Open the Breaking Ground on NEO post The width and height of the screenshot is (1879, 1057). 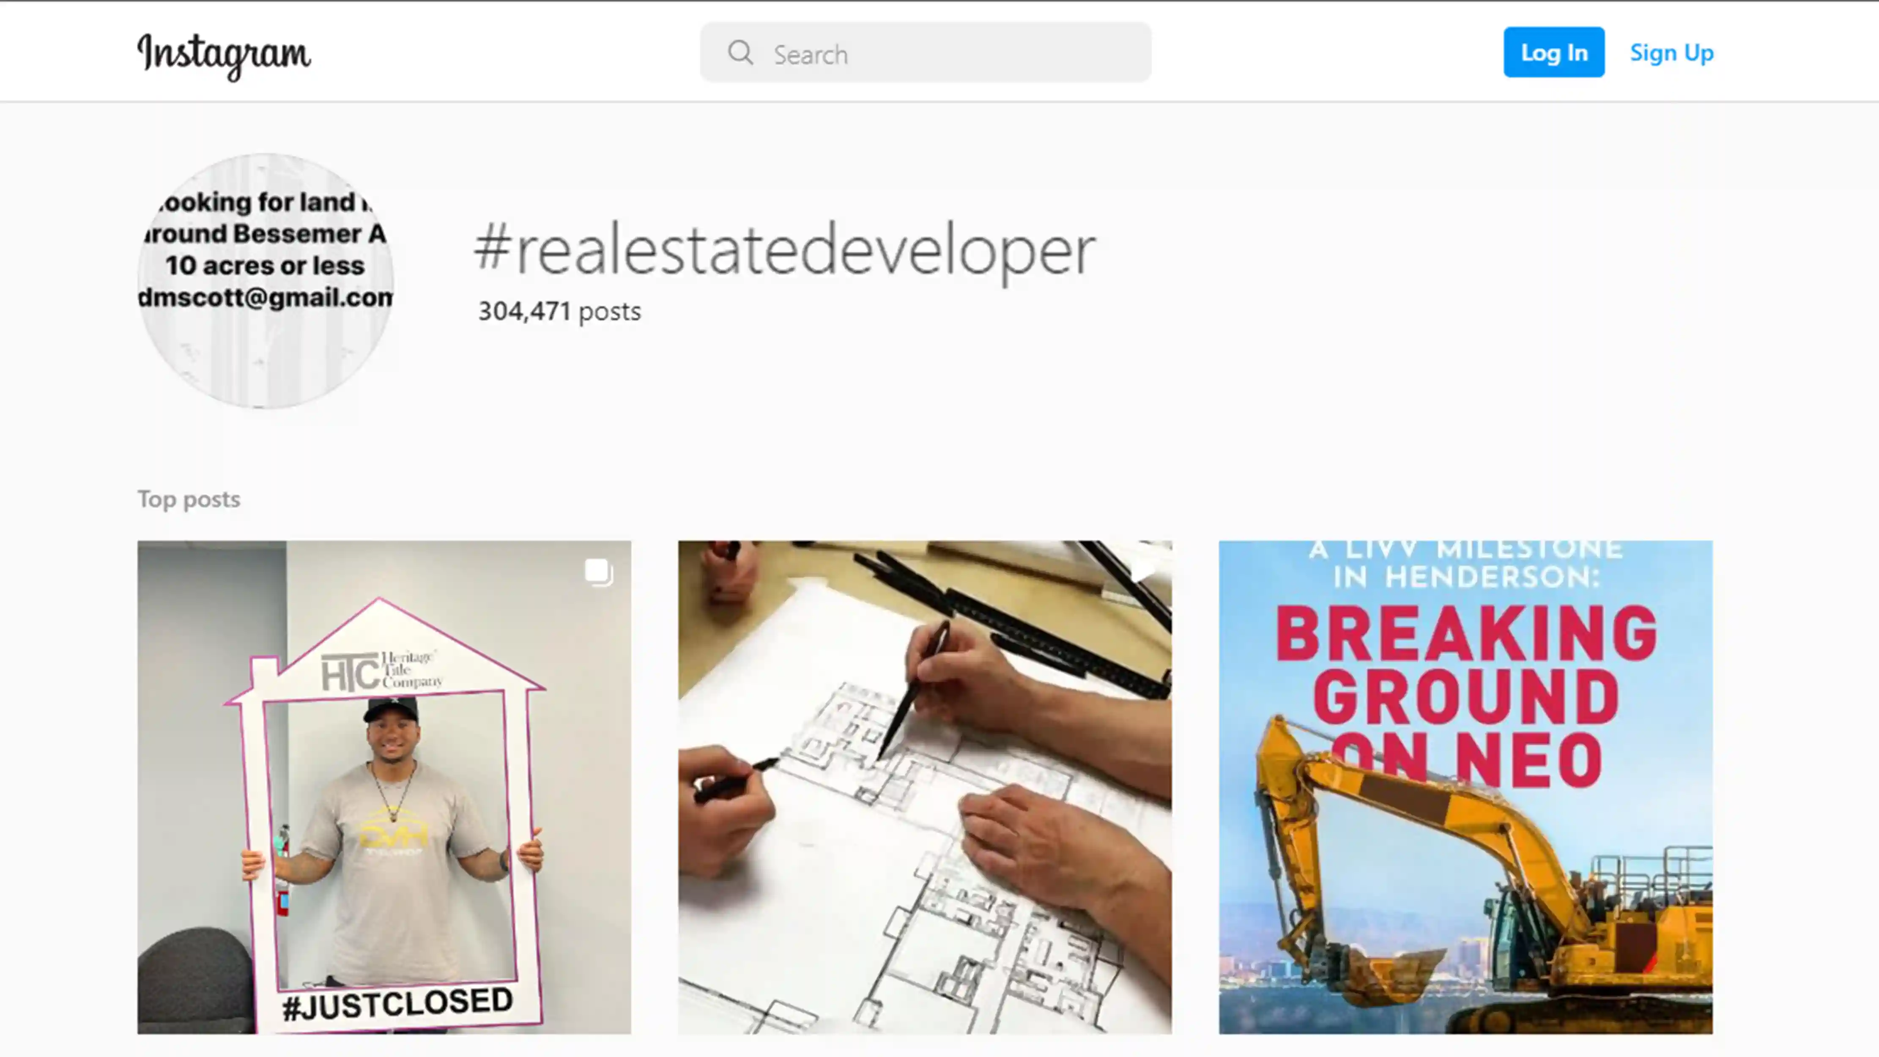[x=1465, y=787]
